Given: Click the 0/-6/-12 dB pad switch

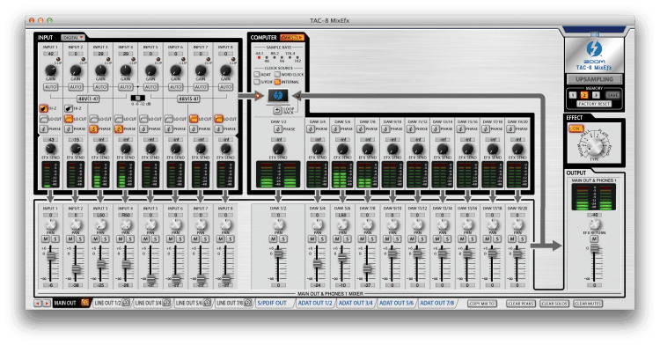Looking at the screenshot, I should click(x=137, y=98).
